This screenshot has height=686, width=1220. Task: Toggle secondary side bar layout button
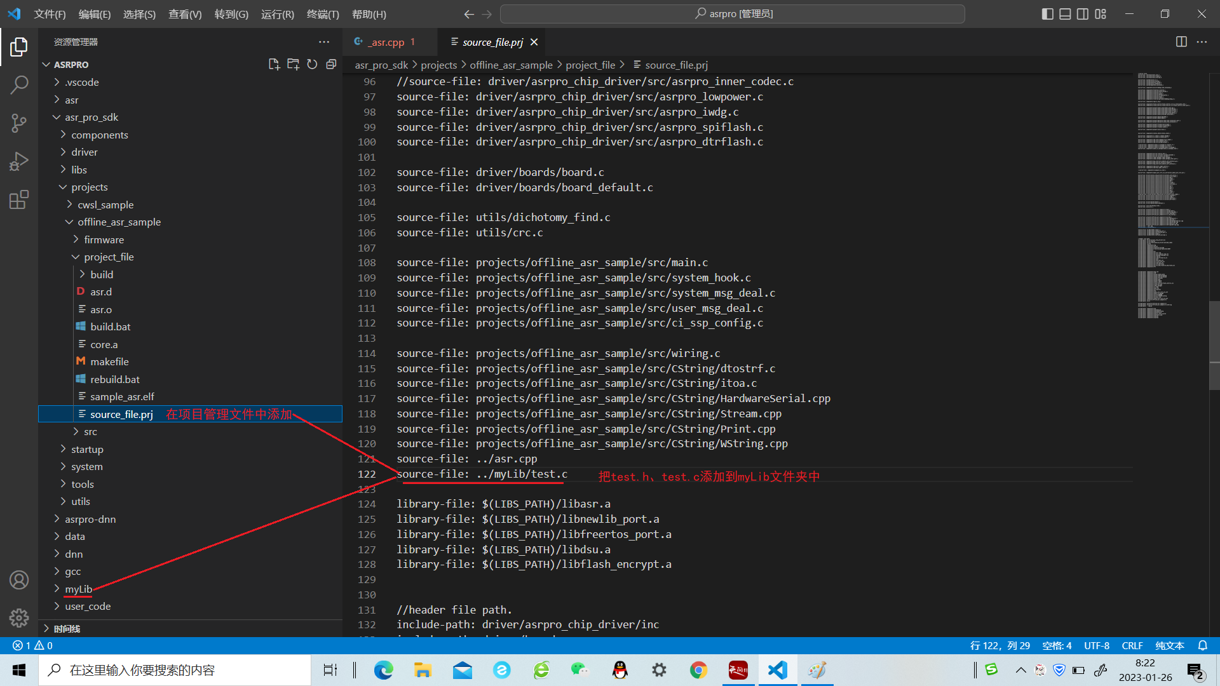point(1083,14)
